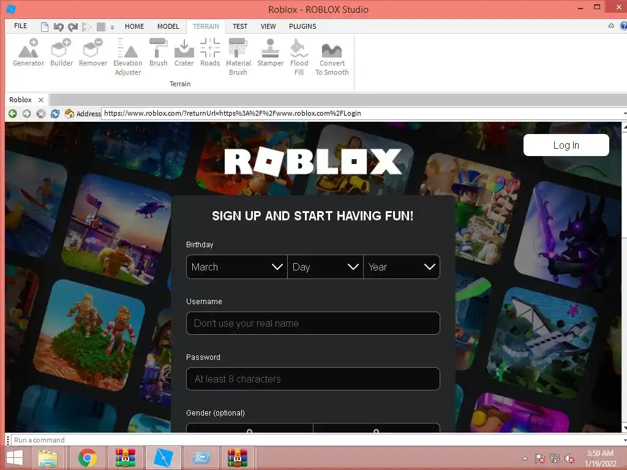Click the Address URL bar
The image size is (627, 470).
pyautogui.click(x=362, y=113)
